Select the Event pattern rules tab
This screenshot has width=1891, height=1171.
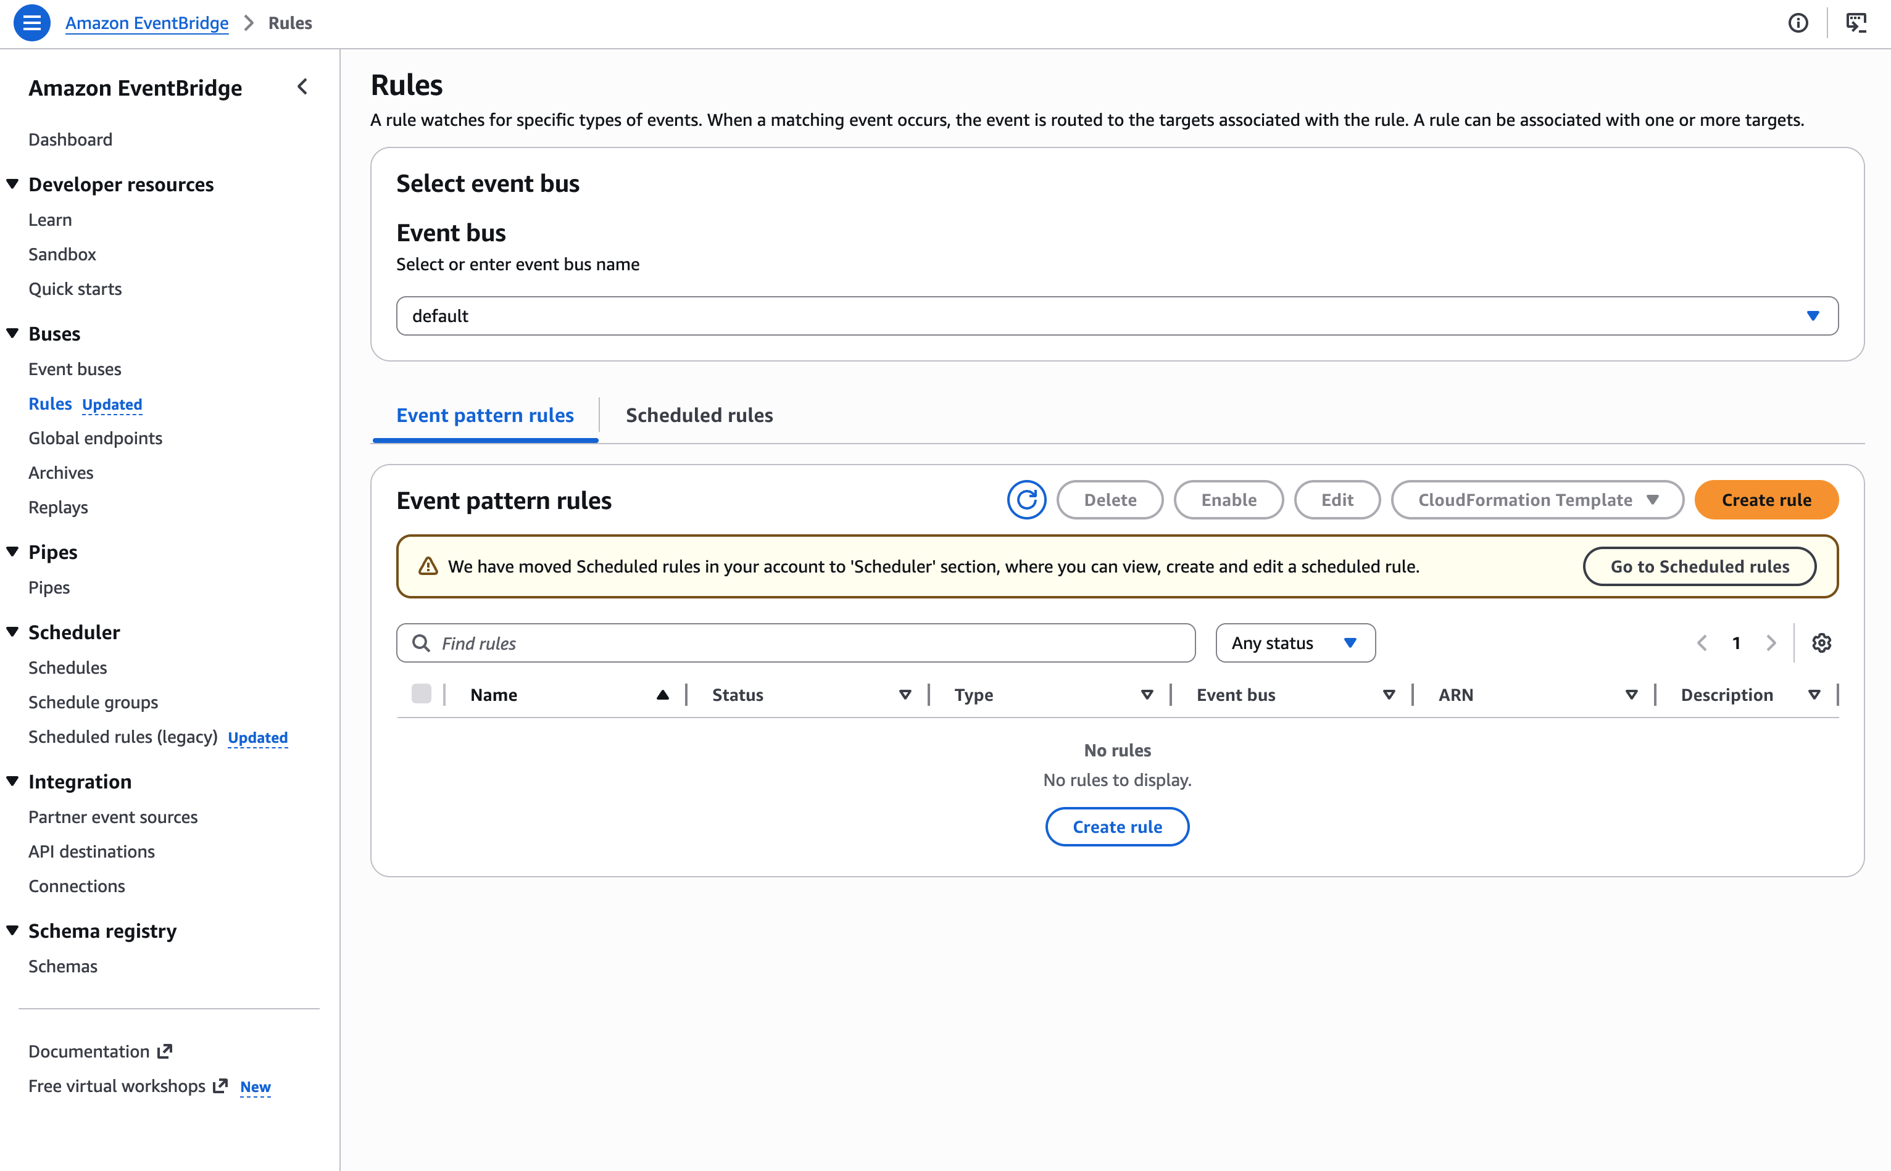tap(485, 415)
